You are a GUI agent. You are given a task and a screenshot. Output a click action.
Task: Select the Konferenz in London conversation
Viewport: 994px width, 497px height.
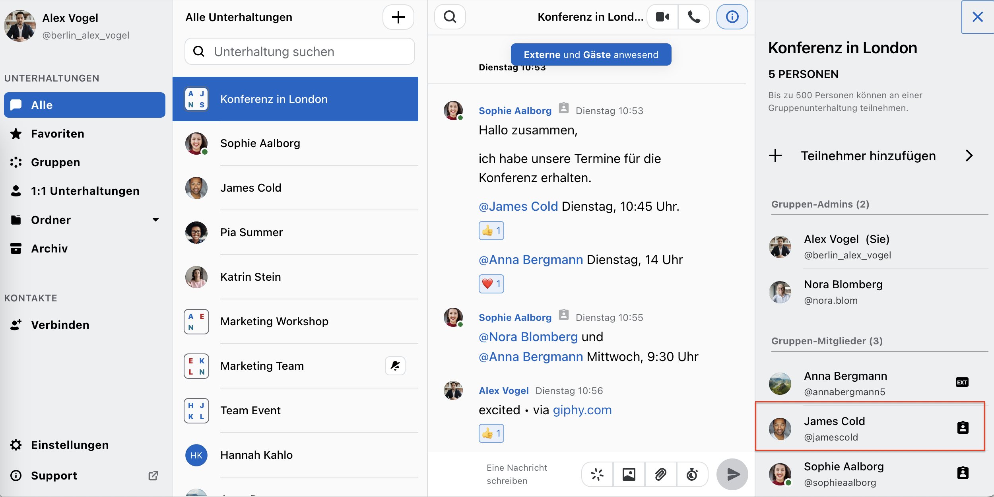tap(295, 99)
